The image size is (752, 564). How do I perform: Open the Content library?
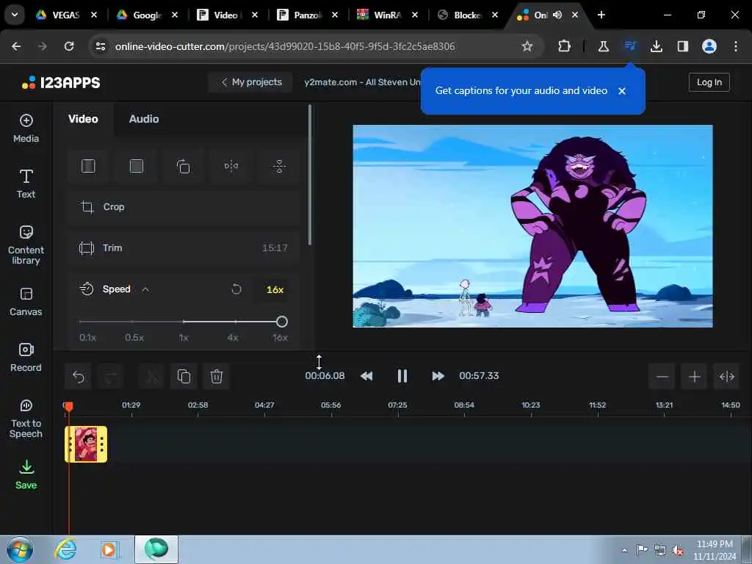pyautogui.click(x=26, y=245)
